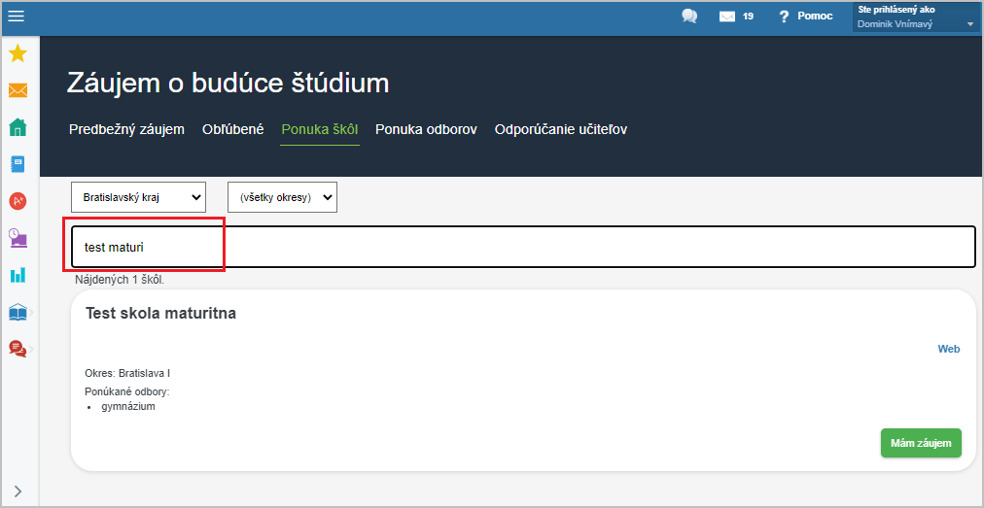Click the school search input field
984x508 pixels.
523,247
